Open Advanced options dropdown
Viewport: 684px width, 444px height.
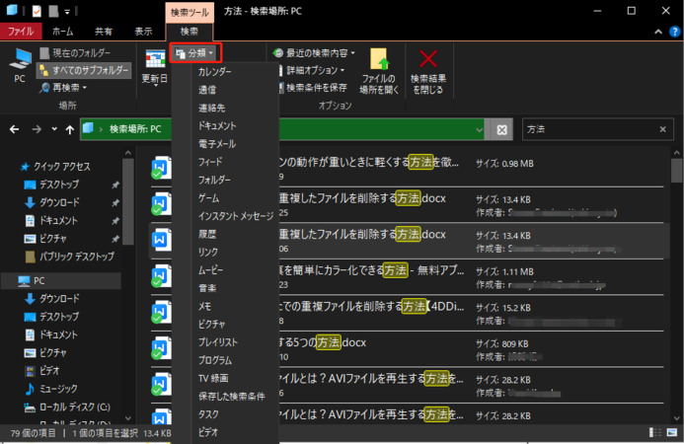coord(311,70)
